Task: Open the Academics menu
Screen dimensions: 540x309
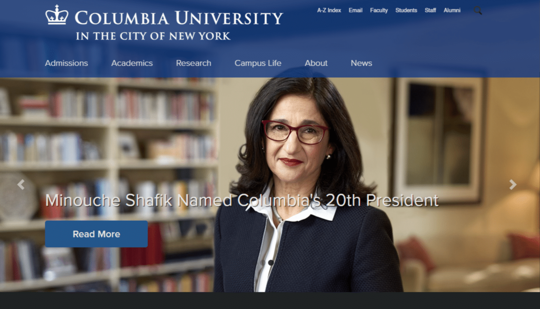Action: tap(132, 63)
